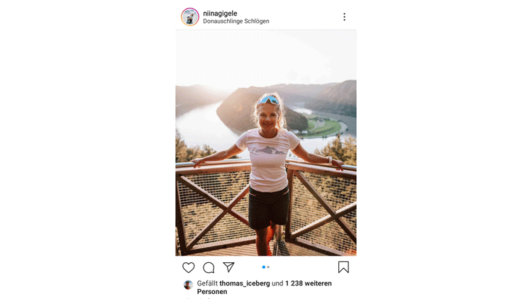
Task: Open the niinagigele profile picture story ring
Action: pos(190,17)
